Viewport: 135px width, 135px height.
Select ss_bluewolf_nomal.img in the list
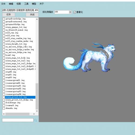pos(16,30)
